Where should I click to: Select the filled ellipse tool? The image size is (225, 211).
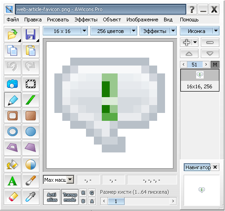point(31,132)
